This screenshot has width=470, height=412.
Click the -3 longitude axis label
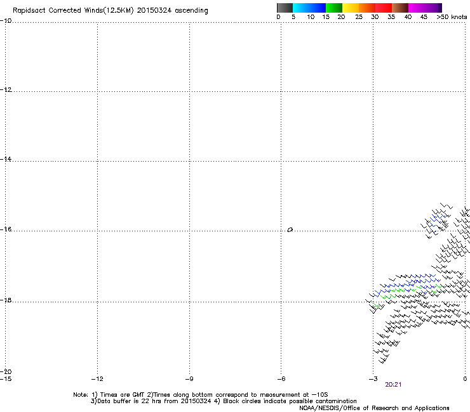click(x=373, y=379)
